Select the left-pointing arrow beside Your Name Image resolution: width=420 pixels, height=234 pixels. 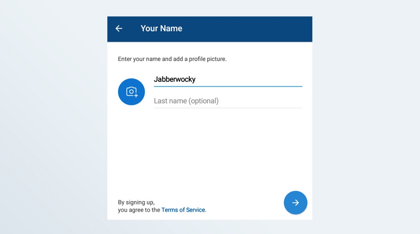(119, 28)
